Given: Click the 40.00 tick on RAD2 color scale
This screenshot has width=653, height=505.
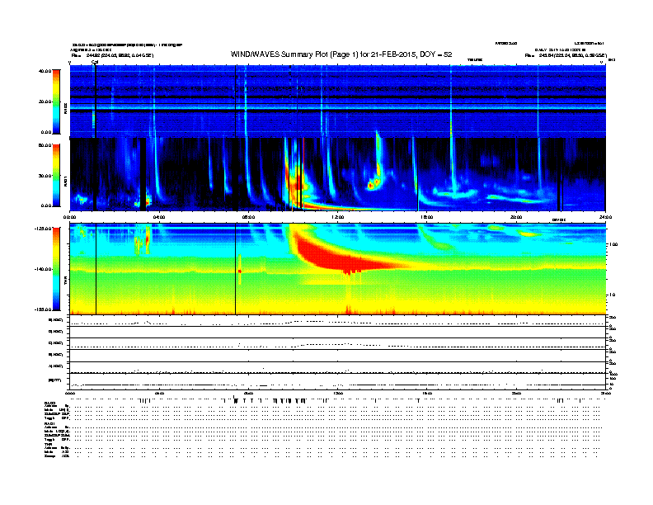Looking at the screenshot, I should click(x=45, y=71).
